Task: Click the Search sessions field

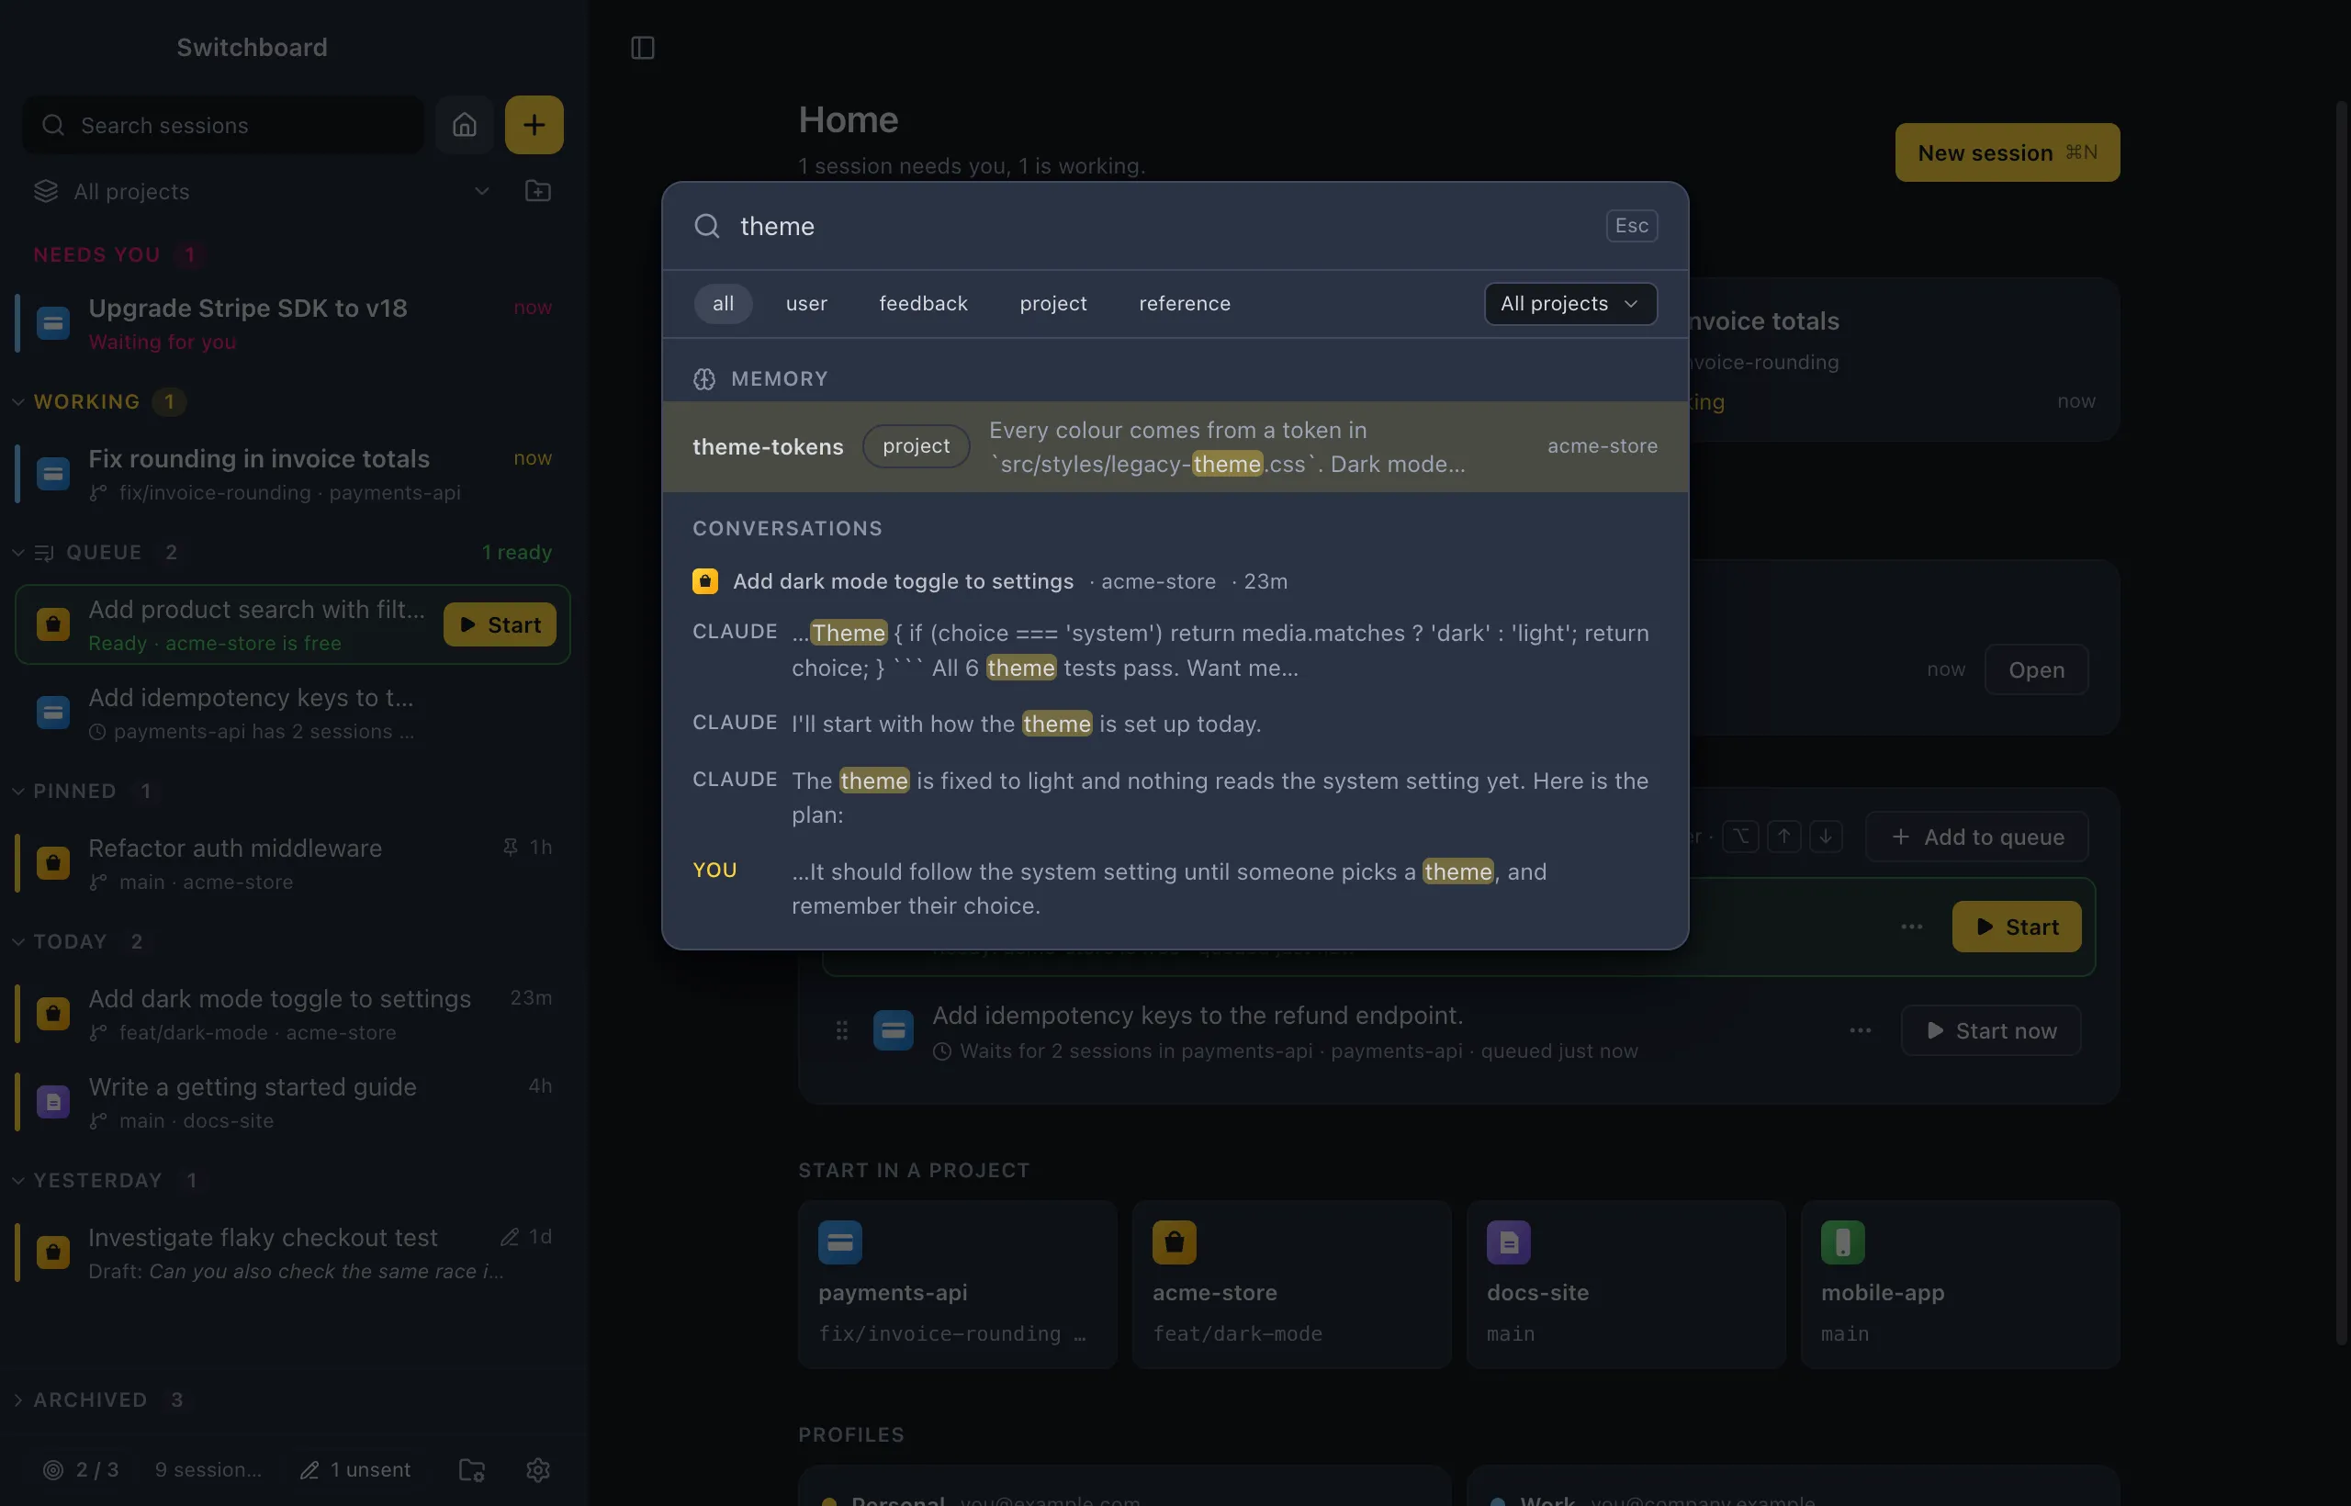Action: (x=223, y=125)
